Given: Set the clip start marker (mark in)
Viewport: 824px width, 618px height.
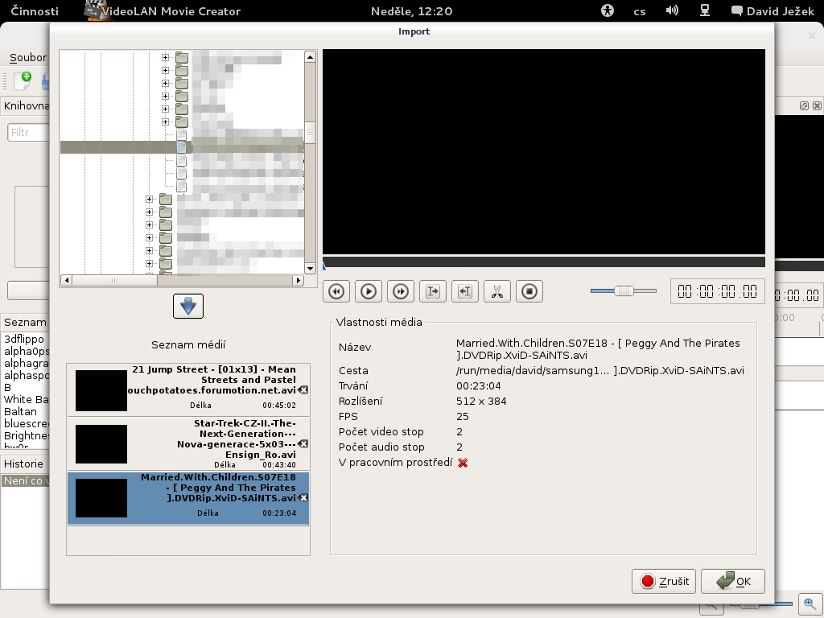Looking at the screenshot, I should click(x=433, y=291).
